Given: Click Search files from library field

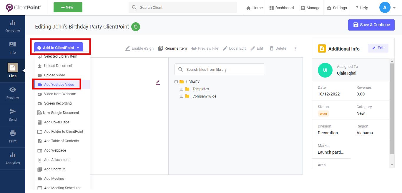Looking at the screenshot, I should pyautogui.click(x=219, y=70).
